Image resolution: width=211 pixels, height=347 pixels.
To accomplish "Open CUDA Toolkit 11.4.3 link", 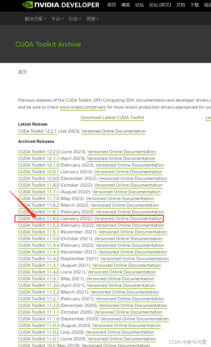I will (x=39, y=252).
